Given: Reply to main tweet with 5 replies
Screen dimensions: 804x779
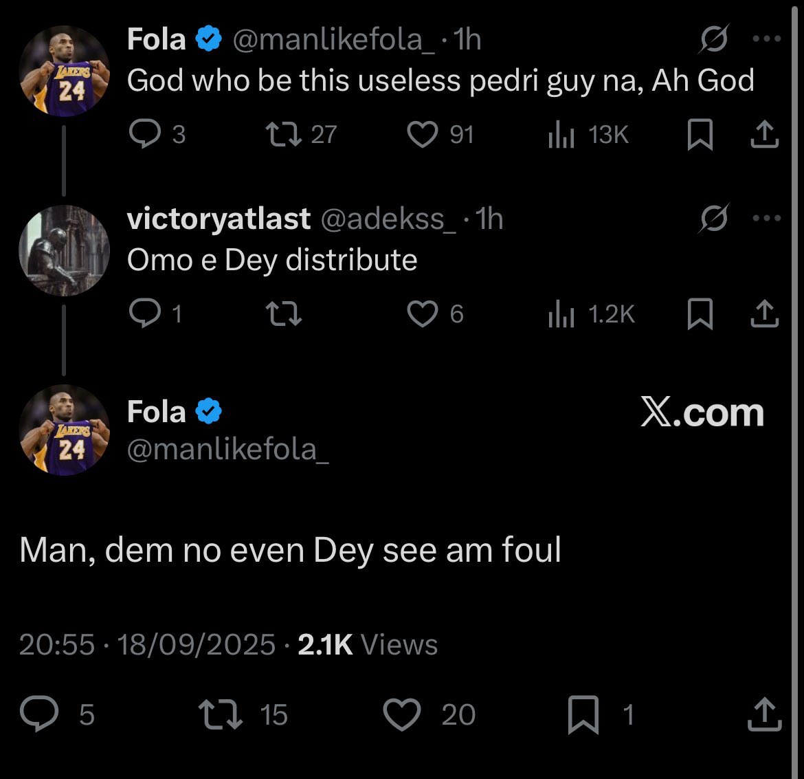Looking at the screenshot, I should [x=40, y=714].
